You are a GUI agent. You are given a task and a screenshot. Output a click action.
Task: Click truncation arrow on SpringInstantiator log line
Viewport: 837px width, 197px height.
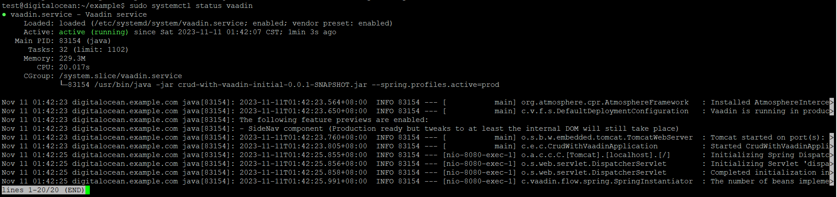pos(831,181)
